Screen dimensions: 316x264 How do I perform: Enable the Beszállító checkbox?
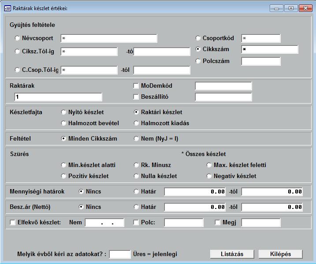click(x=136, y=97)
